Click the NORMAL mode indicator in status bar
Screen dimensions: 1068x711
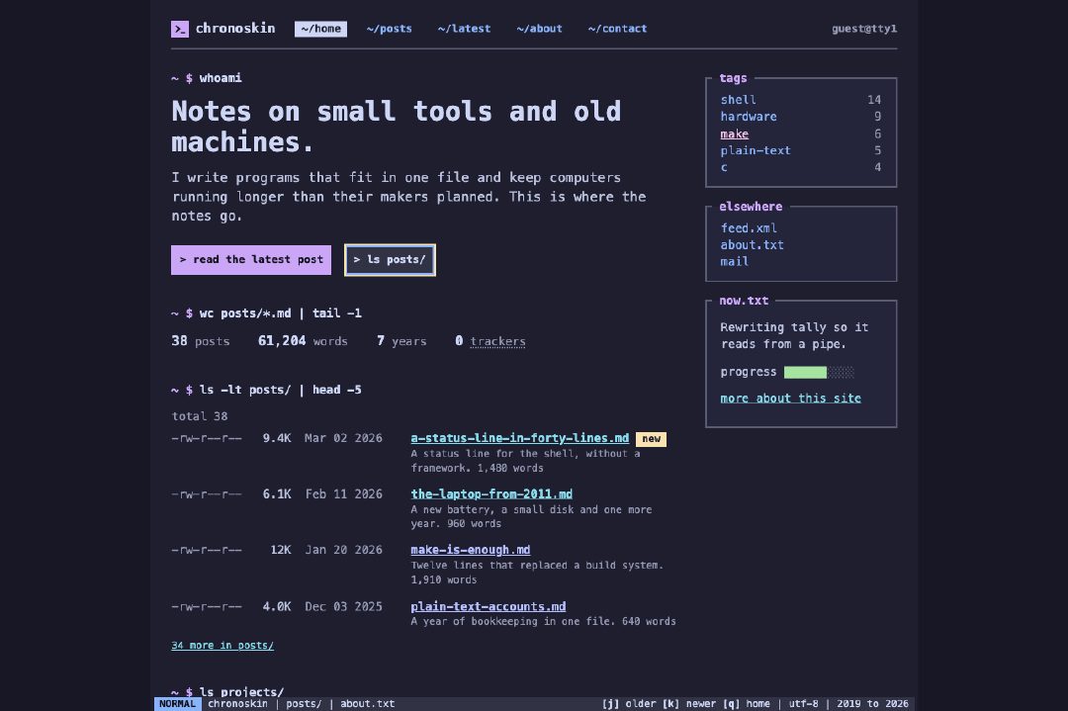pyautogui.click(x=177, y=703)
